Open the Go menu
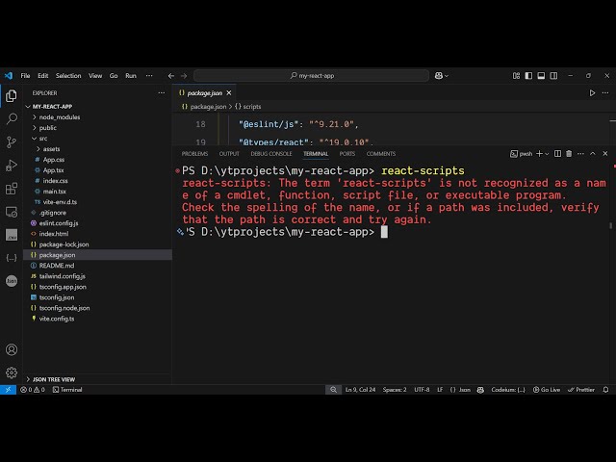 114,76
